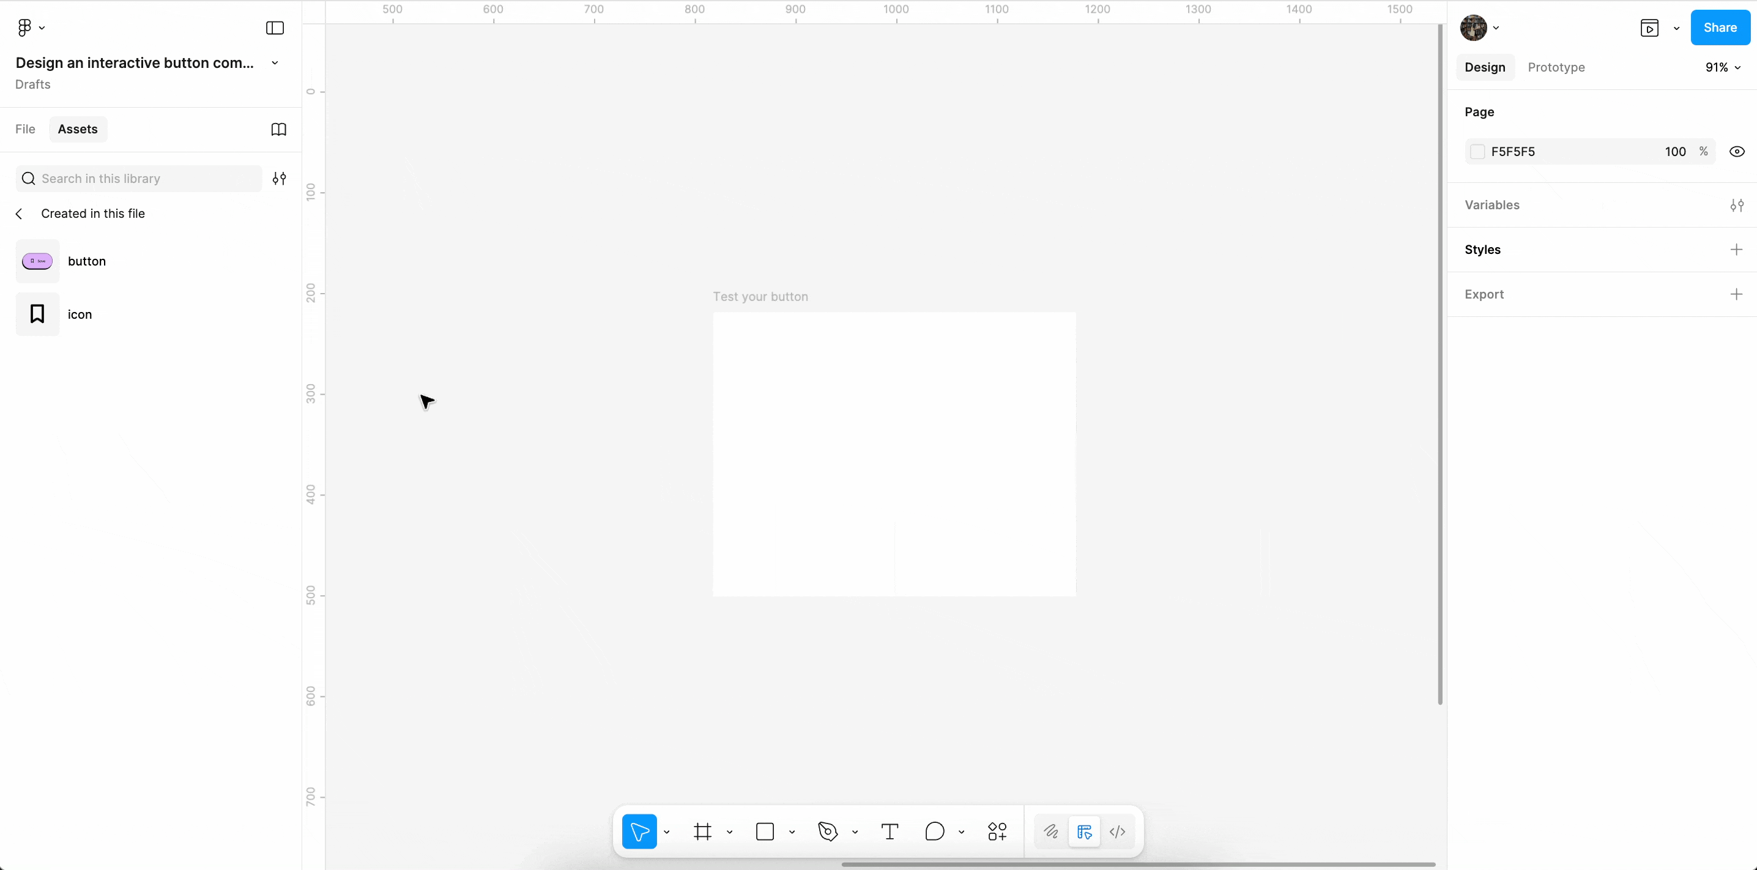1757x870 pixels.
Task: Open variables settings icon in right panel
Action: pos(1737,206)
